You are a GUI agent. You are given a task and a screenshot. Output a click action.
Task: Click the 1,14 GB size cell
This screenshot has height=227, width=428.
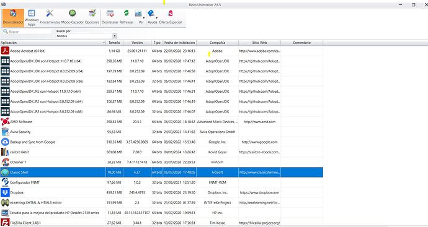tap(114, 51)
